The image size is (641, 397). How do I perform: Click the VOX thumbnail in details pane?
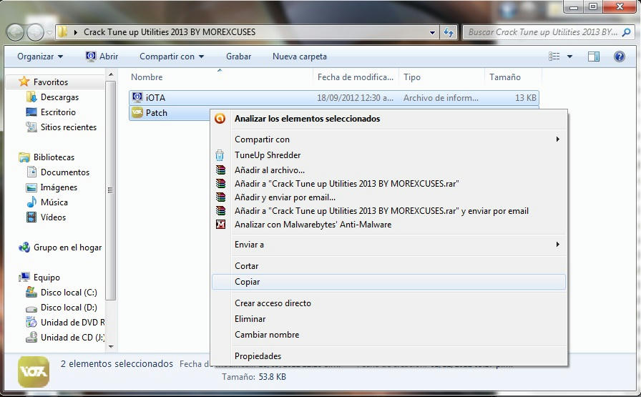click(x=34, y=372)
